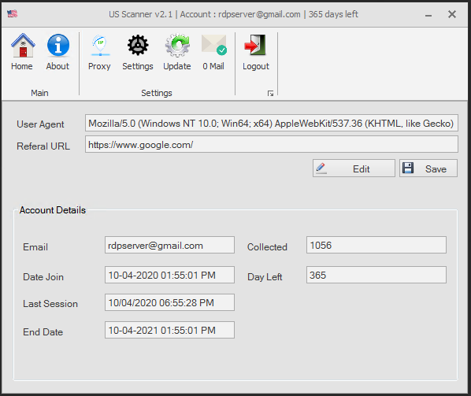471x396 pixels.
Task: Click the 'Settings' ribbon group label
Action: pyautogui.click(x=157, y=93)
